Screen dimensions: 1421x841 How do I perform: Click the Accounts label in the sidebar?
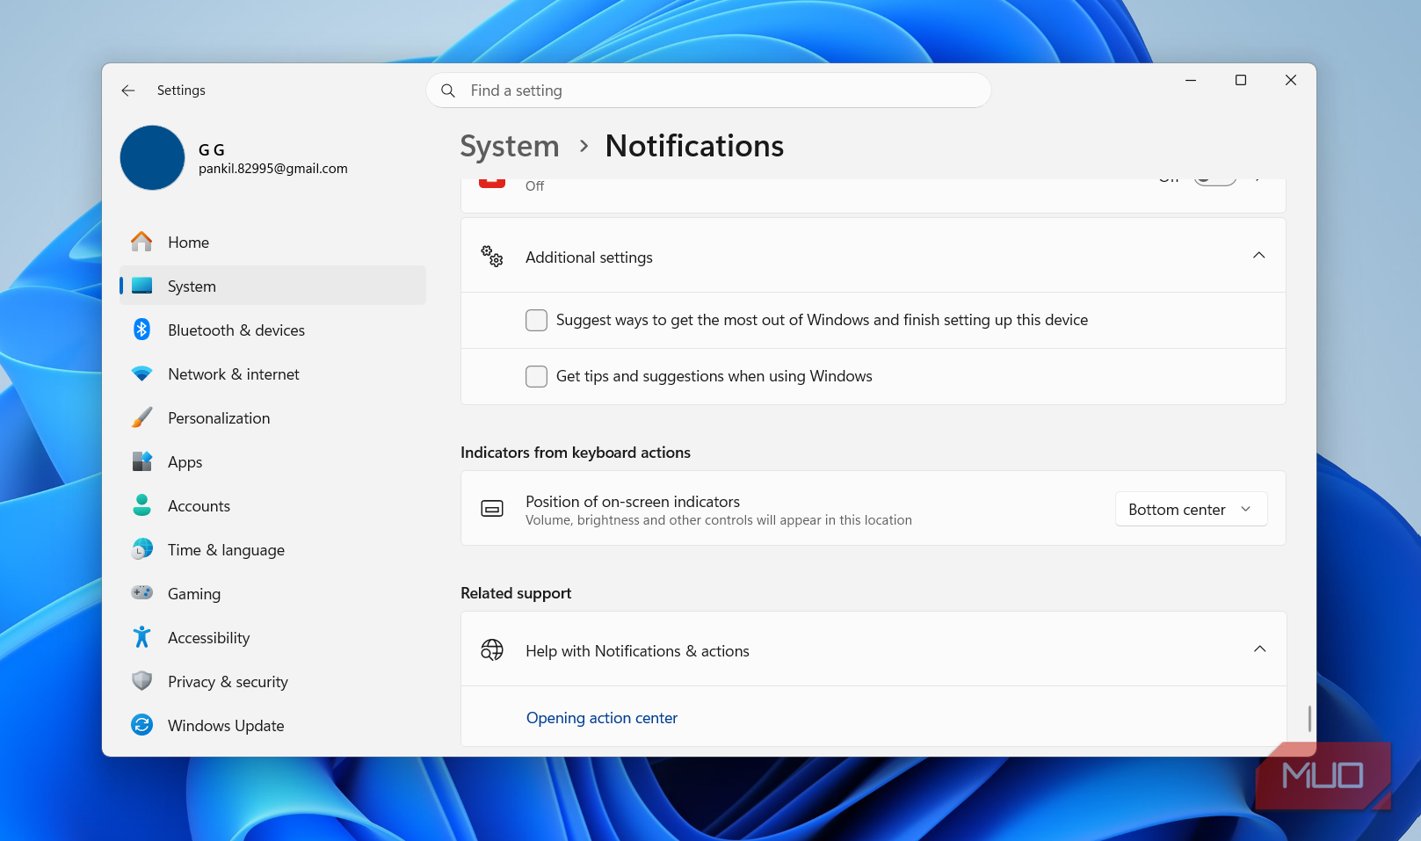tap(199, 506)
